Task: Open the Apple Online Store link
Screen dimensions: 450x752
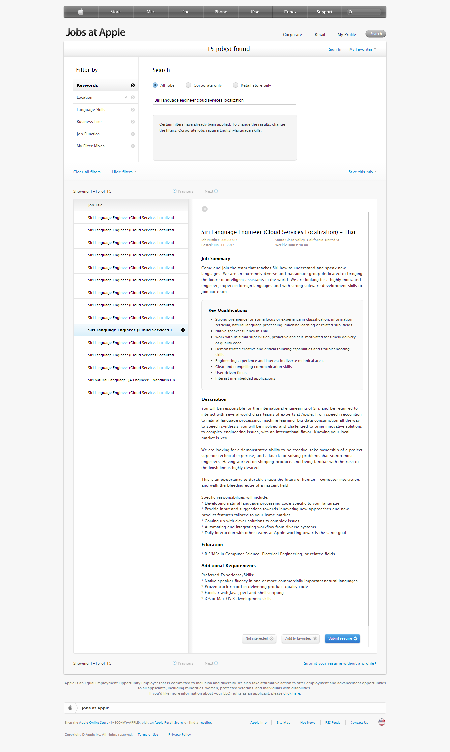Action: click(x=94, y=723)
